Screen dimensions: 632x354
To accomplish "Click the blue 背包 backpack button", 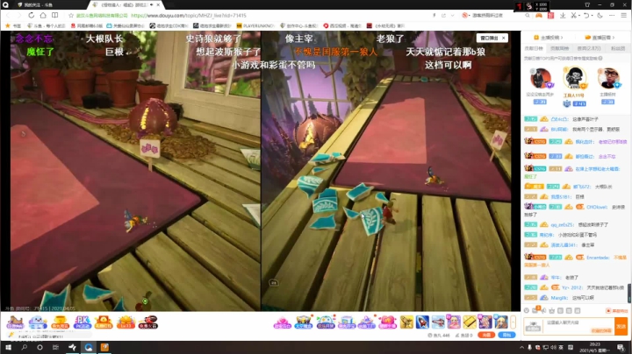I will (506, 335).
